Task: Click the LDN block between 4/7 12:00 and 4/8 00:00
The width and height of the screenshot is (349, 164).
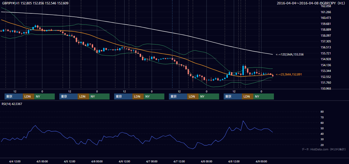Action: (193, 96)
